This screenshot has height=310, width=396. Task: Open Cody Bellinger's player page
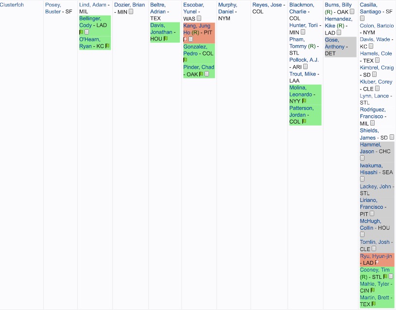click(x=90, y=22)
